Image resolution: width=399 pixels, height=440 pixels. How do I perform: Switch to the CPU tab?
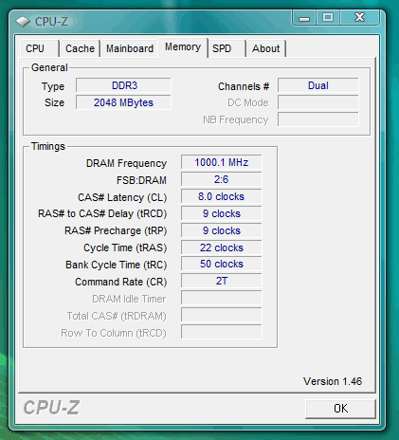coord(39,48)
